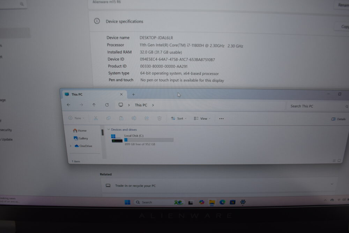Image resolution: width=349 pixels, height=233 pixels.
Task: Open File Explorer from the taskbar
Action: (212, 202)
